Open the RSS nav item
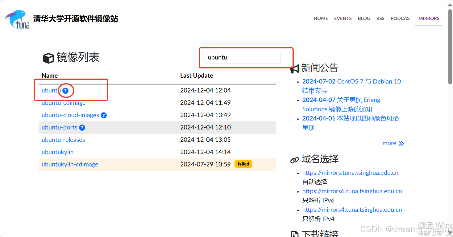This screenshot has height=237, width=453. [380, 18]
